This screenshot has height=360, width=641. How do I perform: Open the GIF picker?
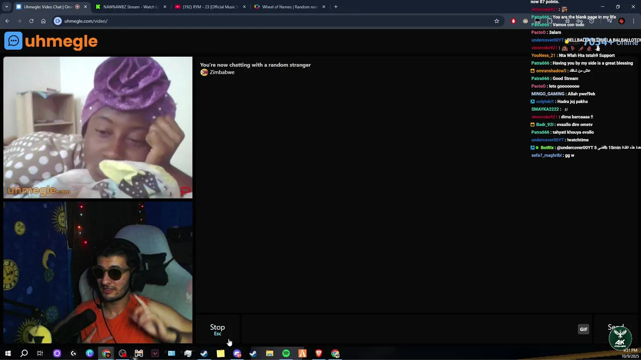(583, 329)
